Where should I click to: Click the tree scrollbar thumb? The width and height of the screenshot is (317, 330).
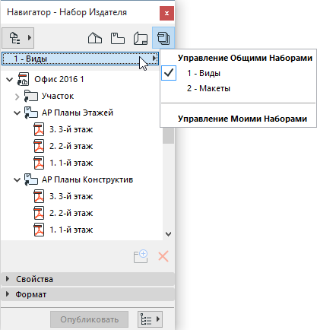click(168, 136)
